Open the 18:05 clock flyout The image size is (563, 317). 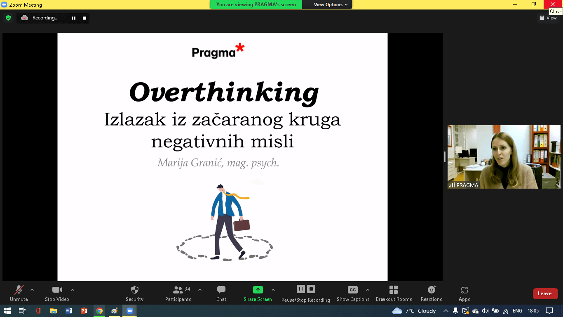point(533,311)
